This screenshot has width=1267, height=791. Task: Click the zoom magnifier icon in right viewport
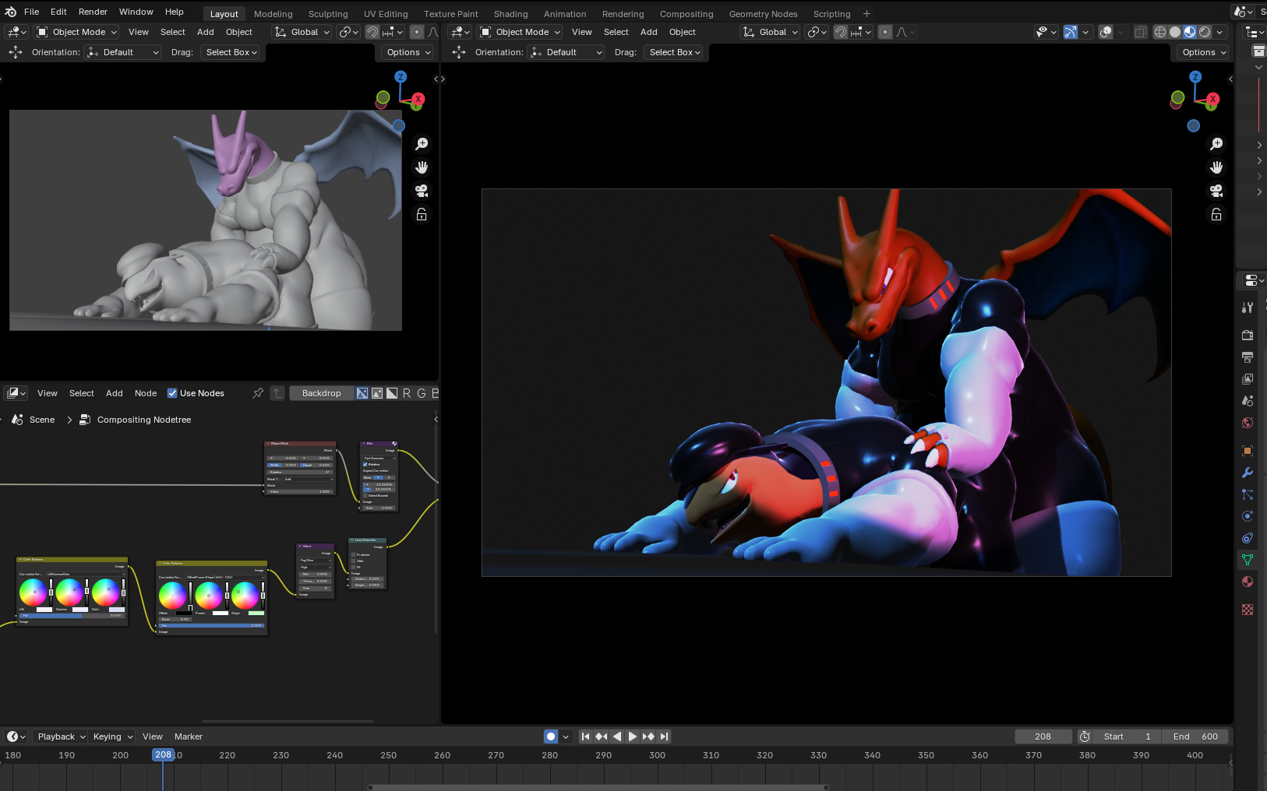coord(1216,144)
